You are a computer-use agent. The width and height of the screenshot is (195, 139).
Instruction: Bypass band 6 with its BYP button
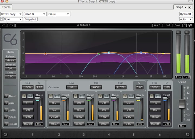pos(158,96)
